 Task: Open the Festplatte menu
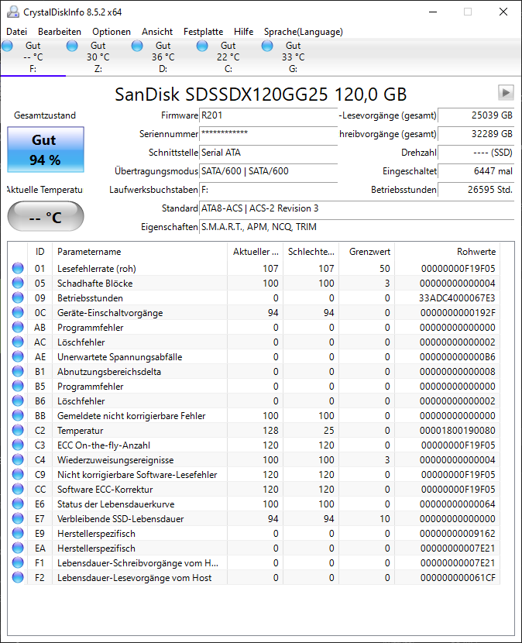tap(203, 32)
